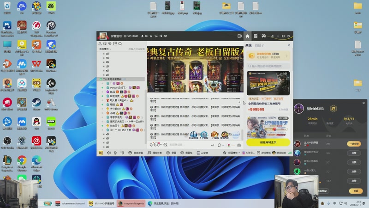
Task: Click the 前往商城主页 yellow button
Action: [x=268, y=142]
